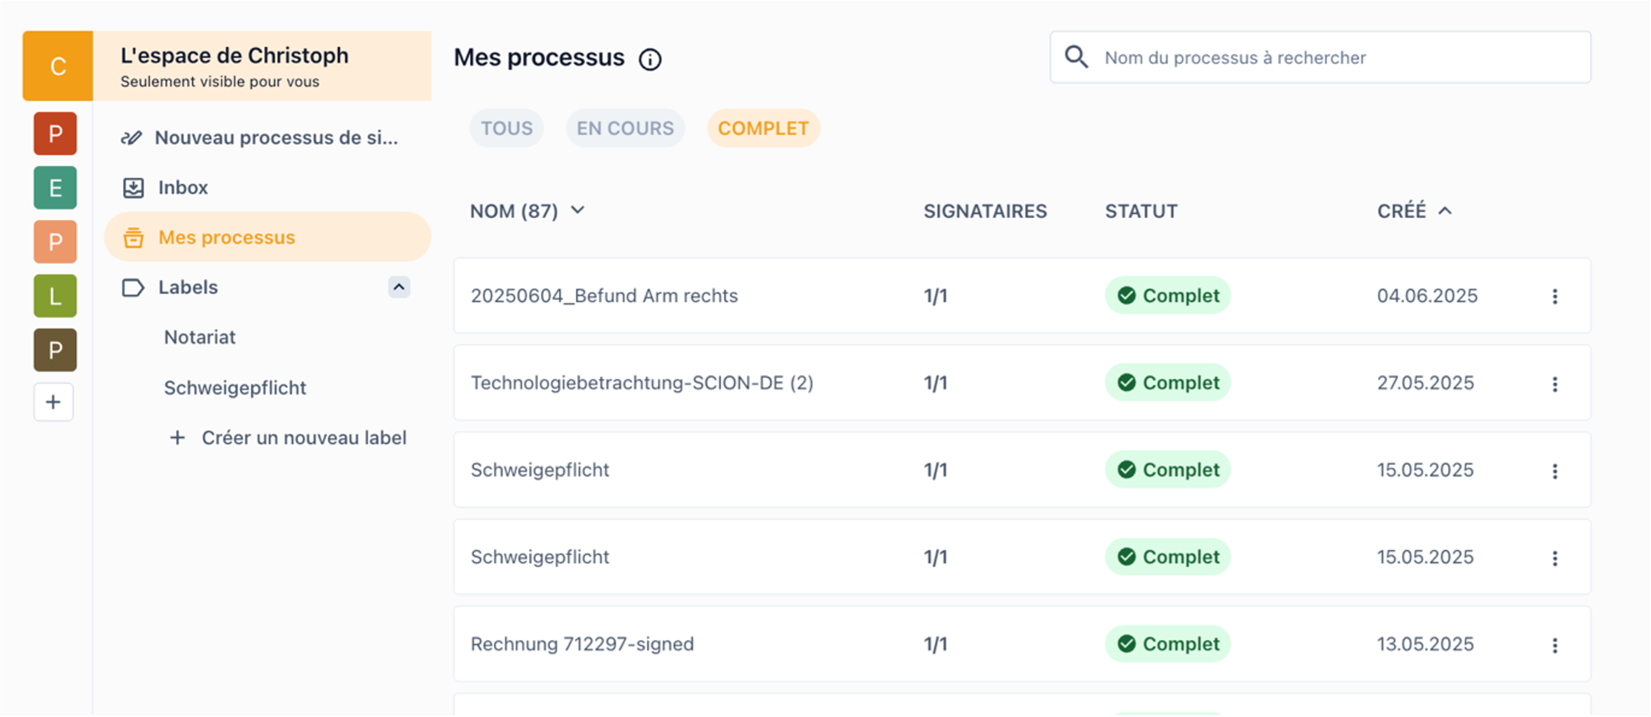Open options menu for 20250604_Befund Arm rechts
This screenshot has height=717, width=1651.
(1555, 296)
